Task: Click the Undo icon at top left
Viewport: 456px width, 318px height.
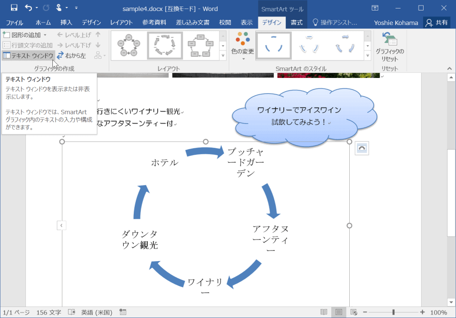Action: (27, 7)
